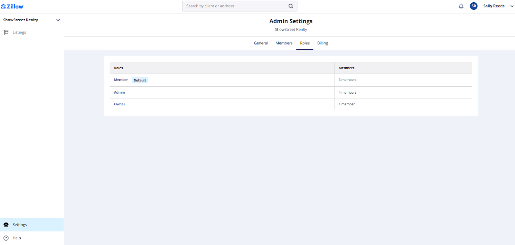Open the notifications bell
This screenshot has width=515, height=245.
[x=461, y=6]
